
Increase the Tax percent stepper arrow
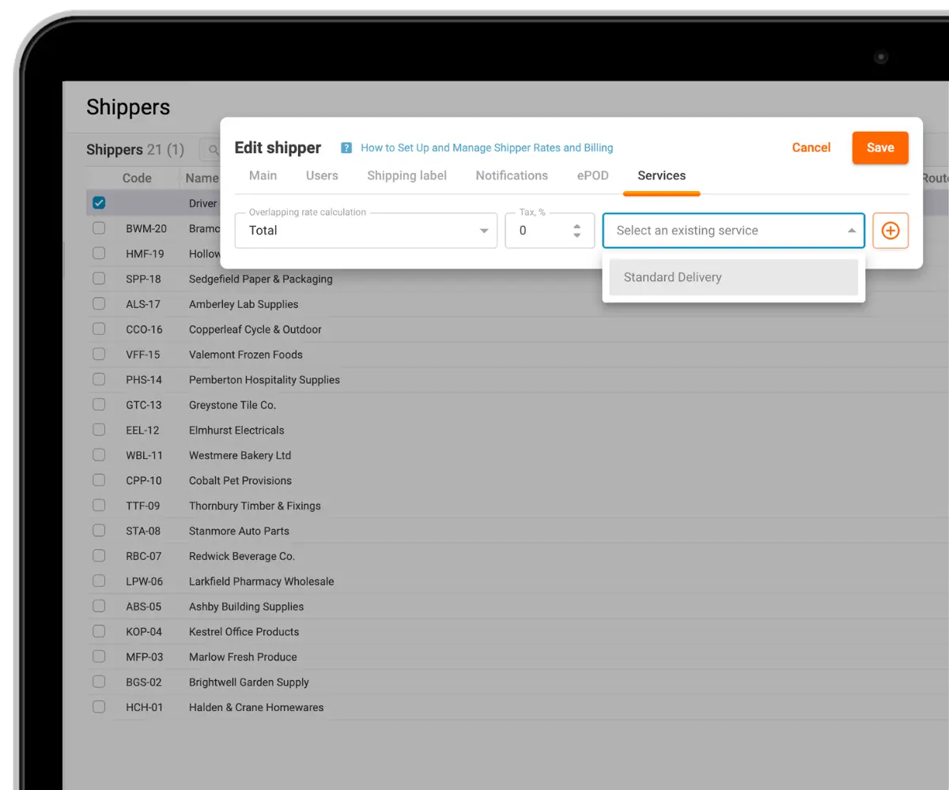tap(577, 226)
